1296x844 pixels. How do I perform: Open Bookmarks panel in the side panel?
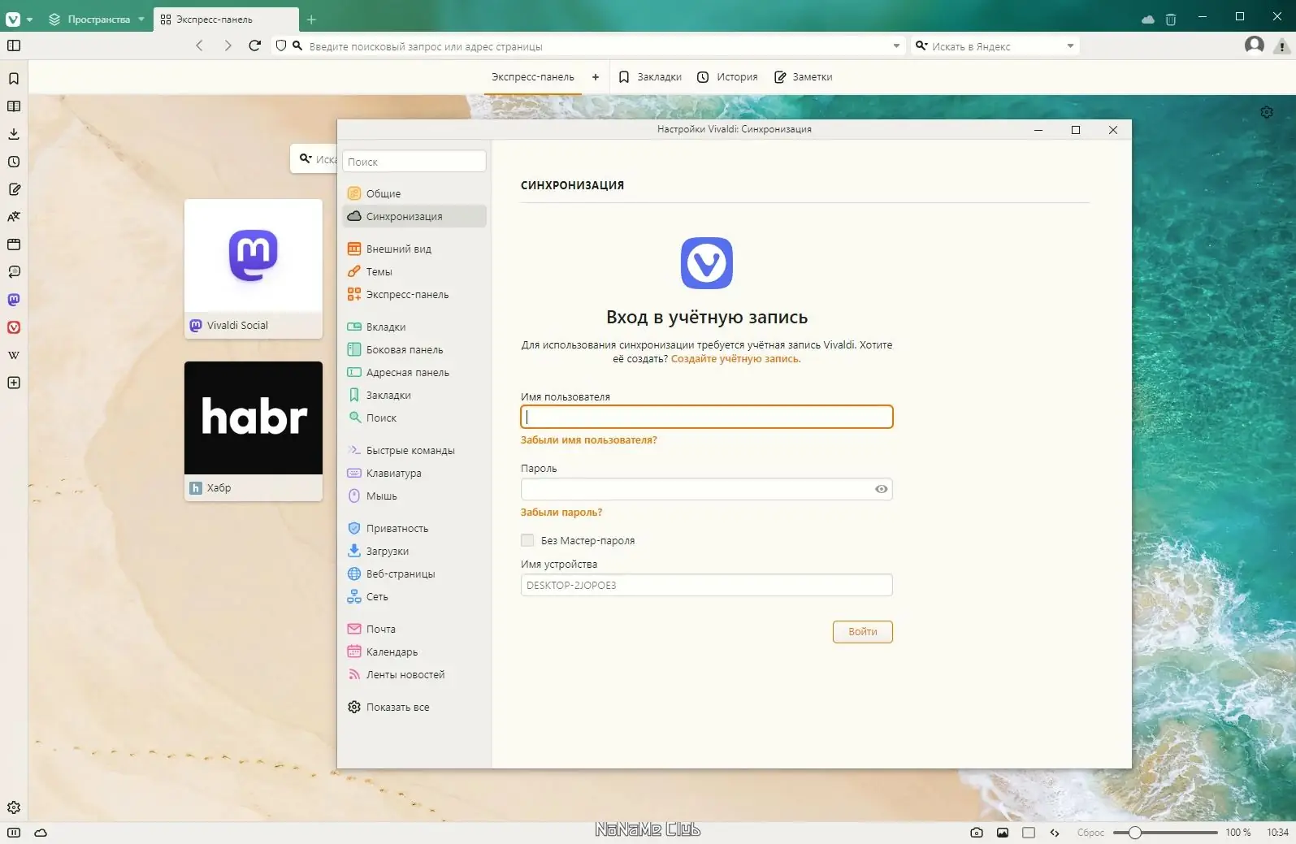point(14,79)
